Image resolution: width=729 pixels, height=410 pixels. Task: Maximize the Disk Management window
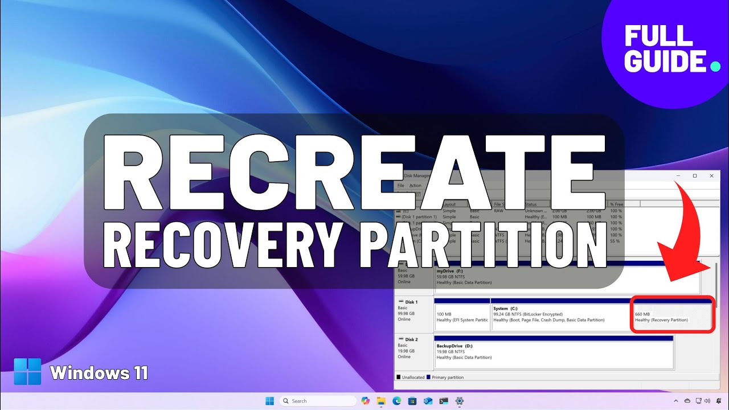(x=694, y=176)
